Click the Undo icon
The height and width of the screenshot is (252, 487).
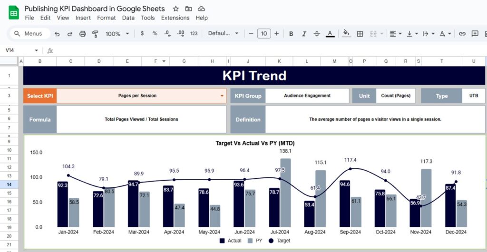[x=57, y=33]
